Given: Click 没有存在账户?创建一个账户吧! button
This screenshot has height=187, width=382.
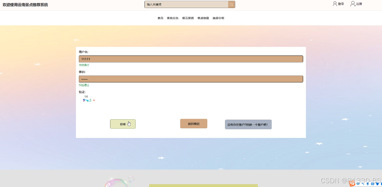Looking at the screenshot, I should (x=248, y=124).
